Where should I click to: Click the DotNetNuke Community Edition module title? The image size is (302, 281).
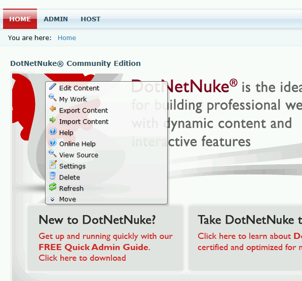click(75, 63)
